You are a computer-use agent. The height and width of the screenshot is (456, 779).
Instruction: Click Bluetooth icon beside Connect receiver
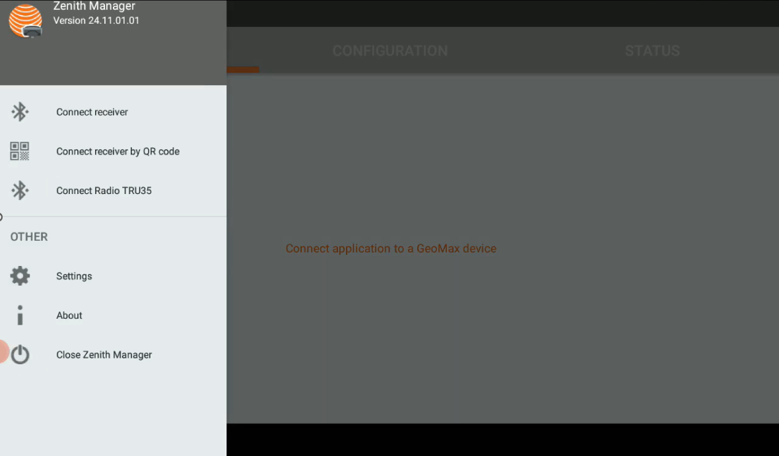pos(20,112)
